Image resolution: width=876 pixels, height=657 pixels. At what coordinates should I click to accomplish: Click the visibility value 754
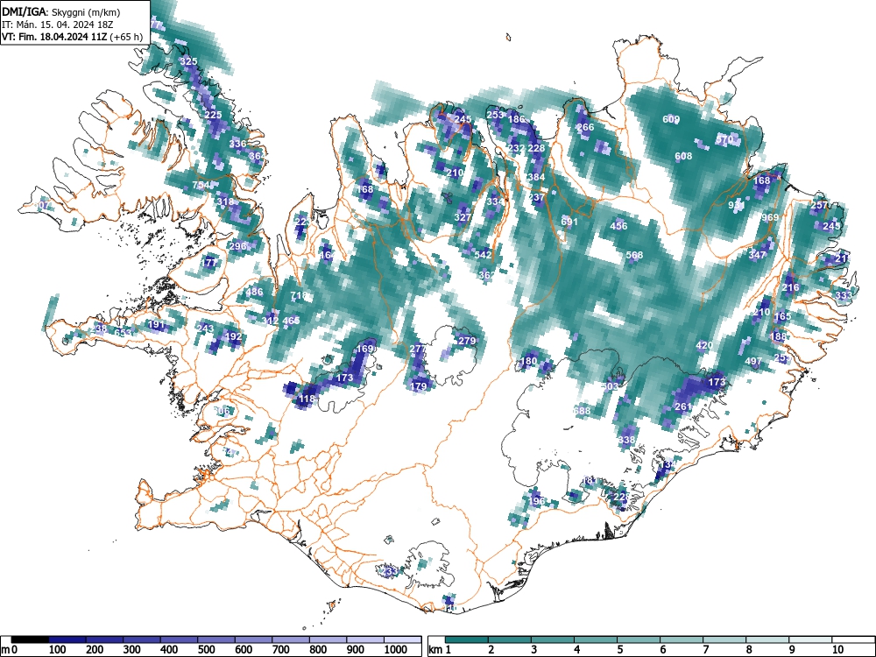201,185
